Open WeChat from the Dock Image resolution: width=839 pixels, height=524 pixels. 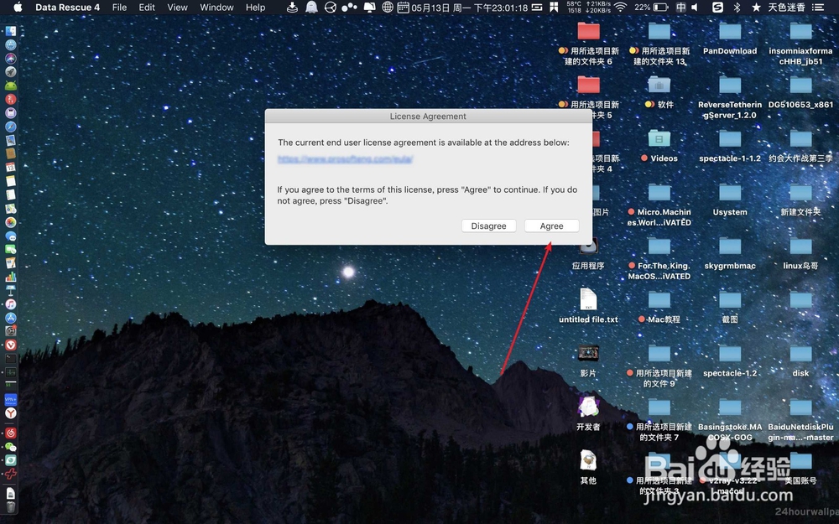click(11, 447)
